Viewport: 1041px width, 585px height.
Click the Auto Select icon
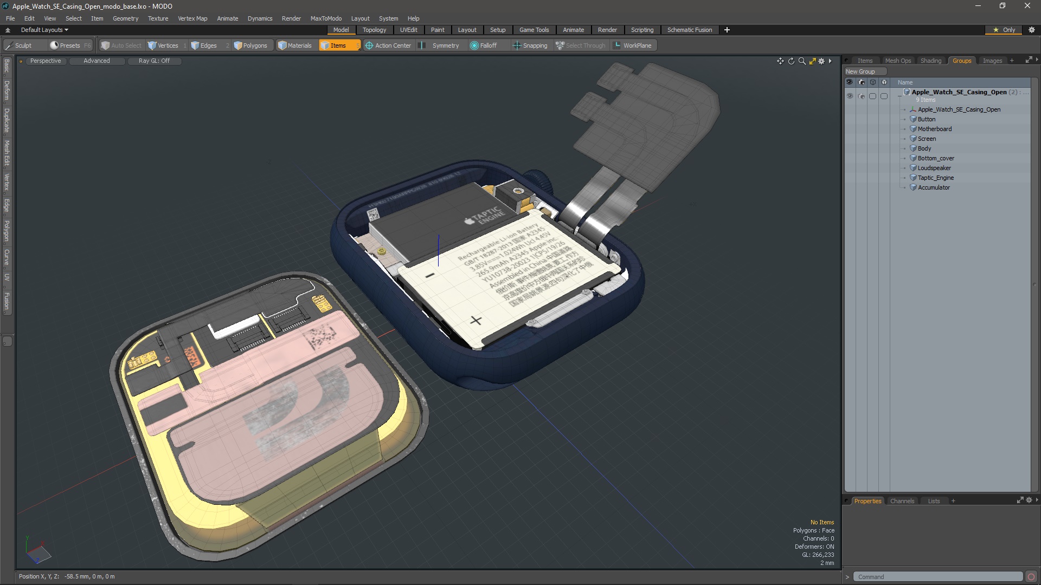click(x=105, y=45)
